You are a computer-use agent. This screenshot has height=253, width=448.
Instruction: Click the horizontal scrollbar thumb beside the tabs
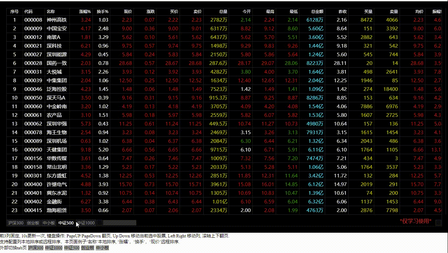120,223
